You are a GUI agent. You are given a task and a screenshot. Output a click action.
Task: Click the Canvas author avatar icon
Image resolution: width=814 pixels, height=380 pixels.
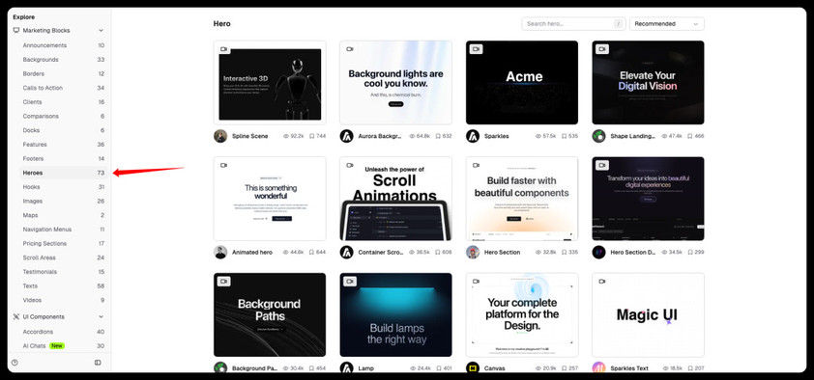click(x=473, y=368)
